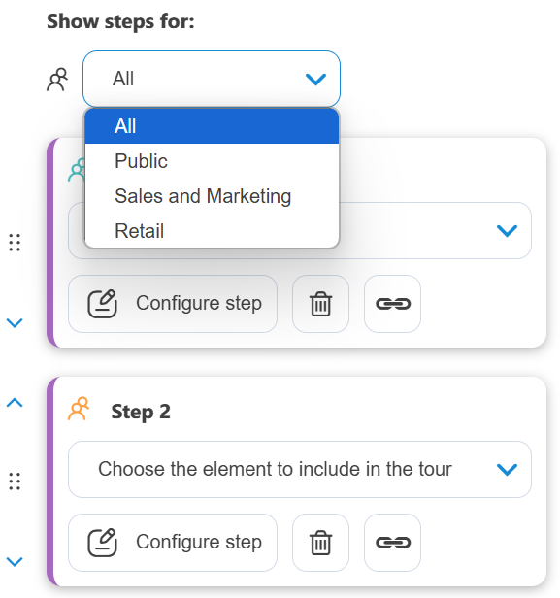
Task: Delete the first step using trash icon
Action: (x=320, y=304)
